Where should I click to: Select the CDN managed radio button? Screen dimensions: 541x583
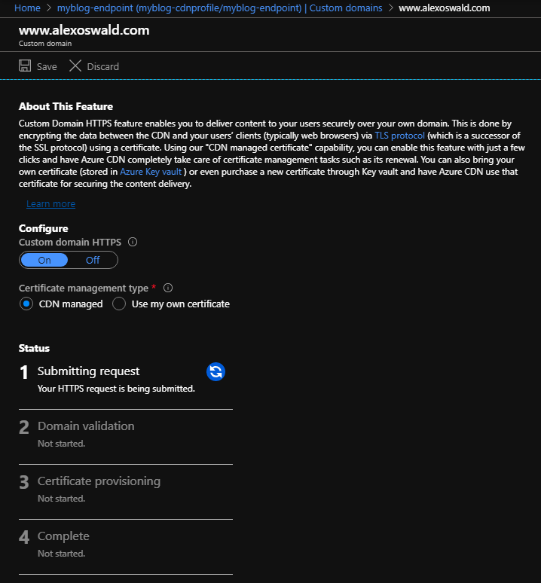(x=26, y=304)
